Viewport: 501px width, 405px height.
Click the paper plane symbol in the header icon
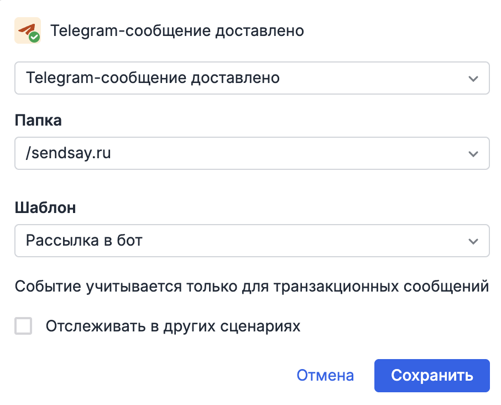(27, 29)
